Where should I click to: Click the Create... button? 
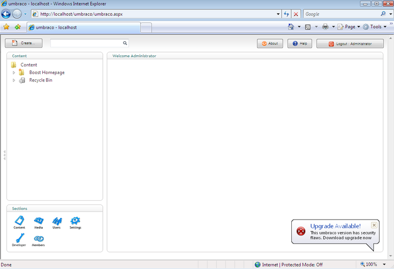click(x=23, y=43)
